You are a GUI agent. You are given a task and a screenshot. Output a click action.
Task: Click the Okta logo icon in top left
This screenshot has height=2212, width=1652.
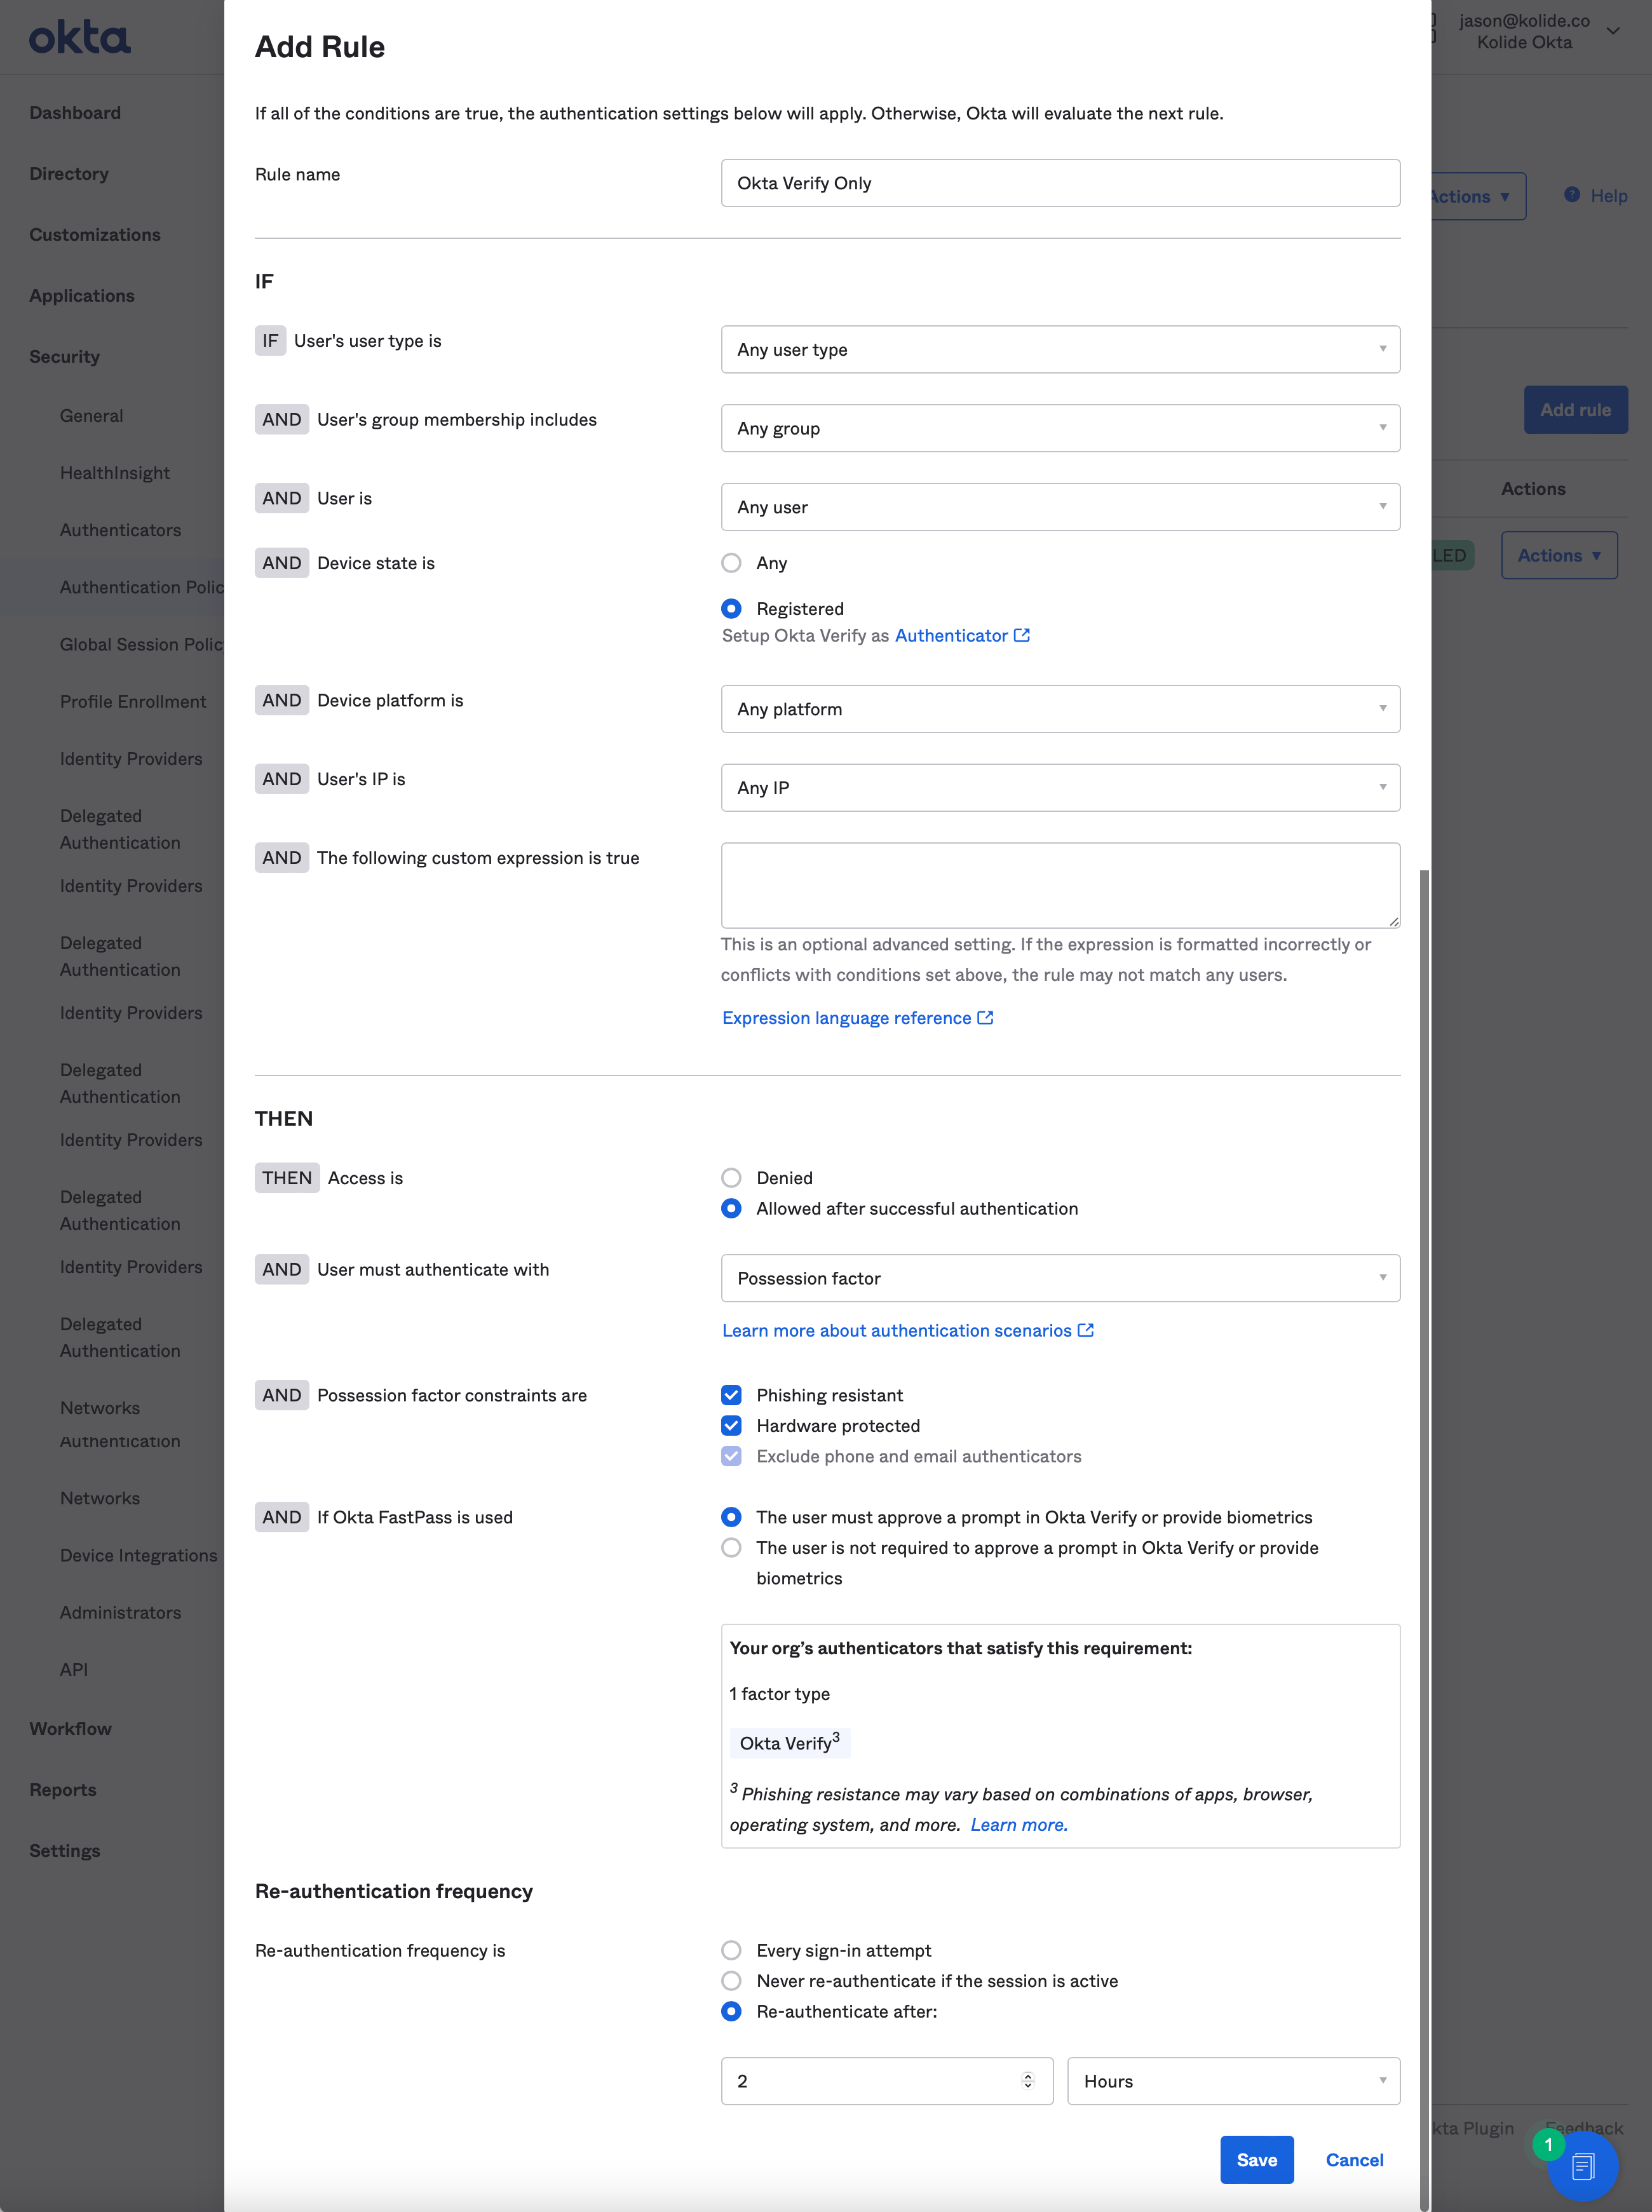pyautogui.click(x=80, y=36)
